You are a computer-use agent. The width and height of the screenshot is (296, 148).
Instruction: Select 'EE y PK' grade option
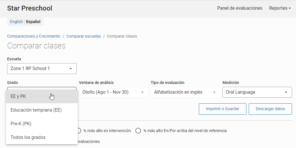(x=42, y=96)
